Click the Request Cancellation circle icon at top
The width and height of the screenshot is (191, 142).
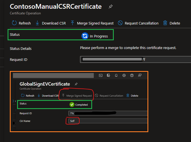[120, 23]
